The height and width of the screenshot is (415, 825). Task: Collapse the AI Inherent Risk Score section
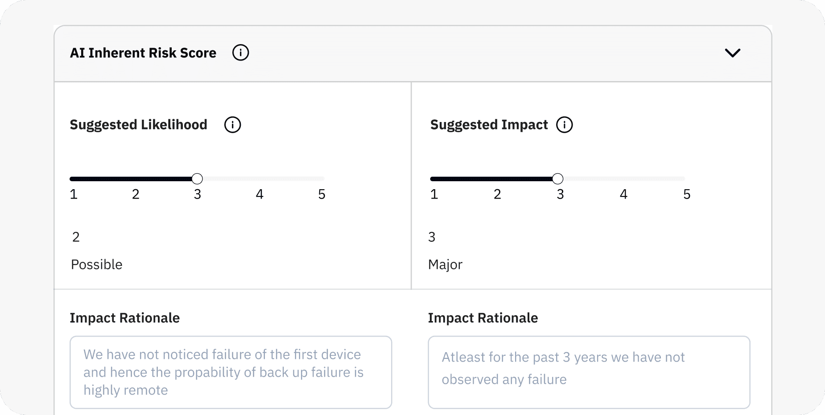click(733, 52)
